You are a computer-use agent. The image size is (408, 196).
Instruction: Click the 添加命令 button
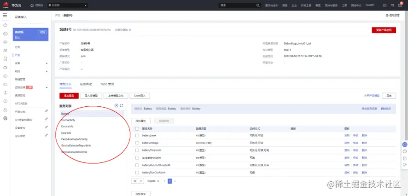(x=141, y=194)
